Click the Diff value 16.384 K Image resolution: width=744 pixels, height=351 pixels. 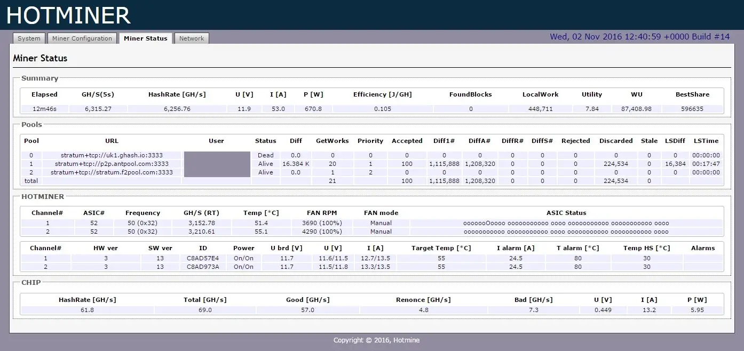(296, 164)
